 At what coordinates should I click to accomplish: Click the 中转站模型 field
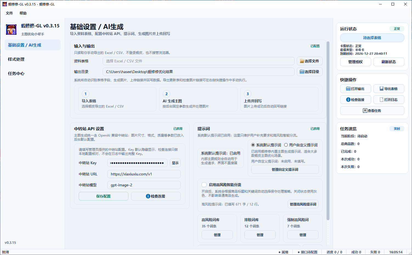click(x=144, y=185)
